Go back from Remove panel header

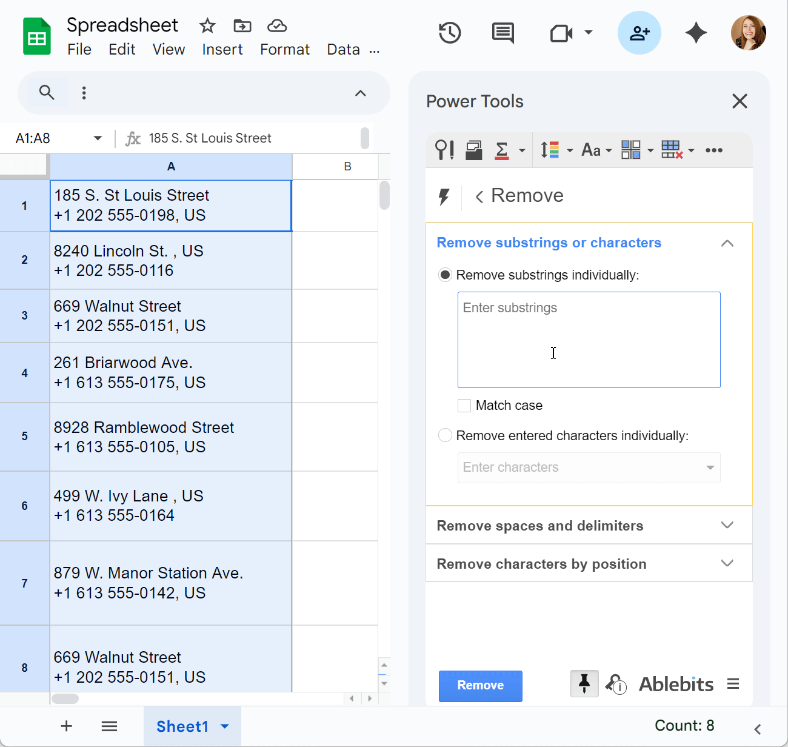[x=479, y=196]
